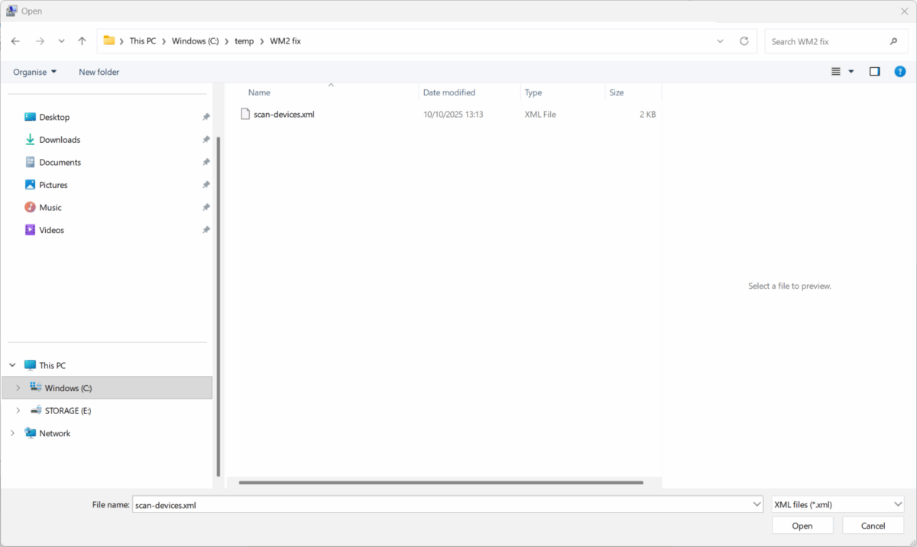This screenshot has height=547, width=917.
Task: Navigate to temp via the breadcrumb
Action: 245,40
